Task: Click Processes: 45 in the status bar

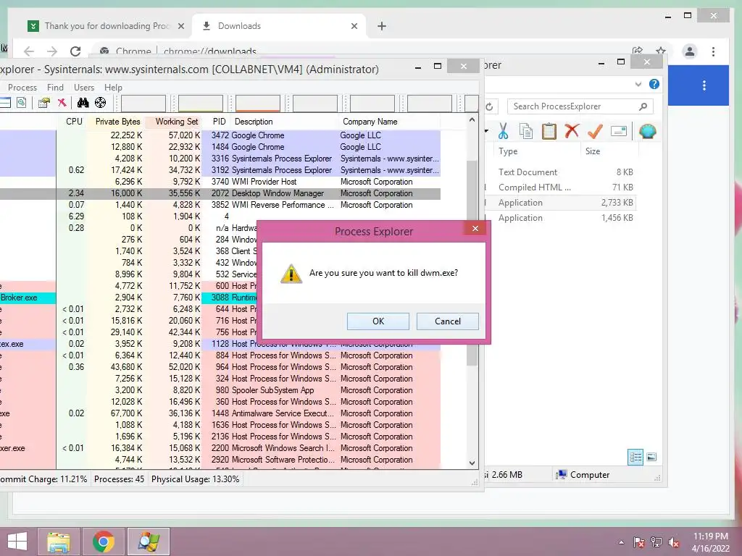Action: tap(119, 479)
